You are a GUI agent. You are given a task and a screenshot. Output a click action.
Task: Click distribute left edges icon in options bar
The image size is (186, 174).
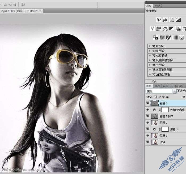point(6,5)
